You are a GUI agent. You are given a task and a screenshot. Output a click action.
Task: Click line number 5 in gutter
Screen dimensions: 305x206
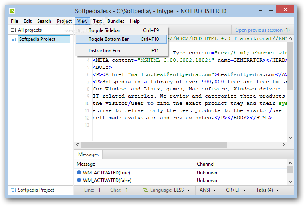[x=88, y=68]
